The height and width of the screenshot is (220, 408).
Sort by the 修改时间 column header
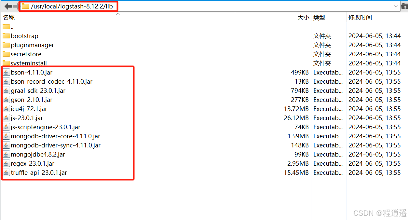[360, 18]
